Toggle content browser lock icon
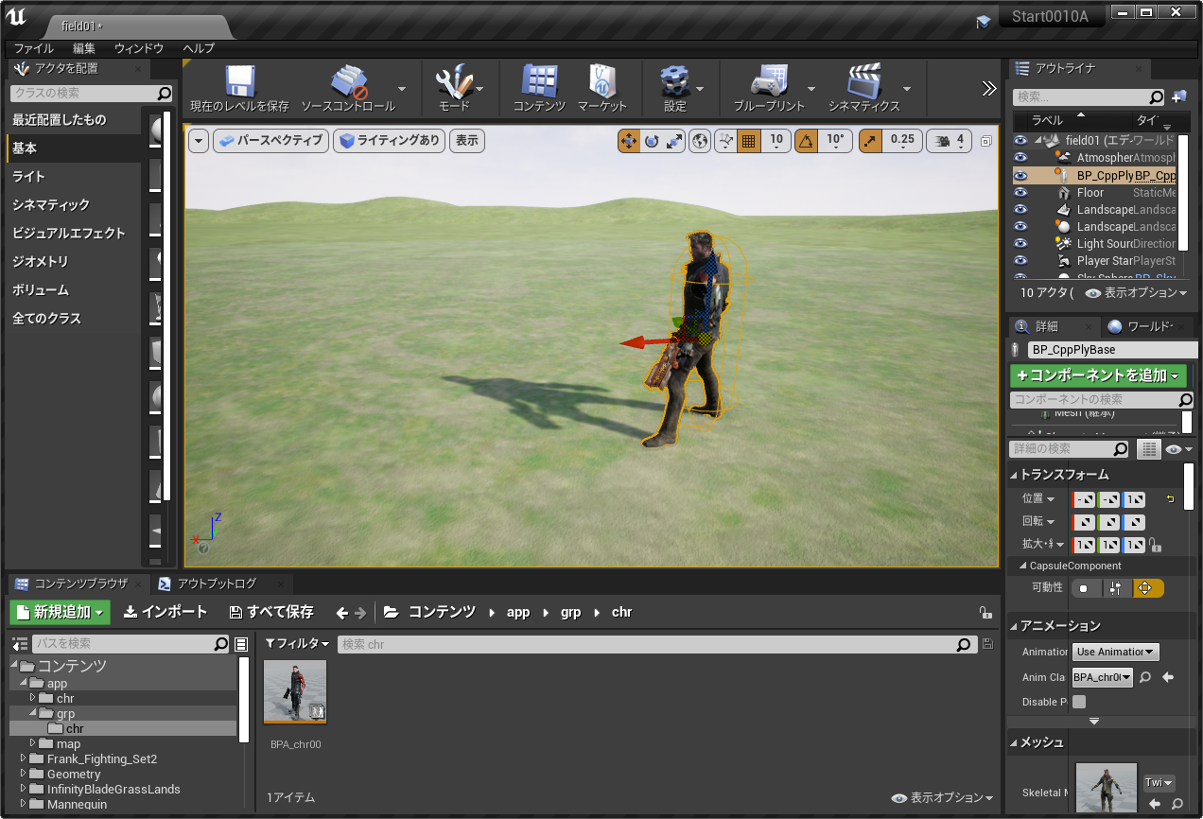The width and height of the screenshot is (1203, 819). (985, 613)
